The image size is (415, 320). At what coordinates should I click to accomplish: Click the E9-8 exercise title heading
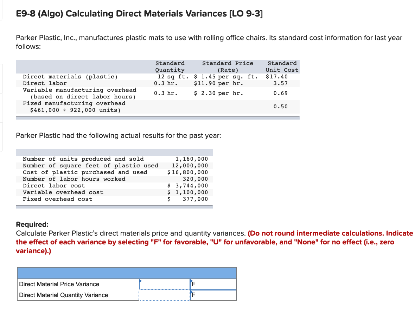pyautogui.click(x=139, y=14)
